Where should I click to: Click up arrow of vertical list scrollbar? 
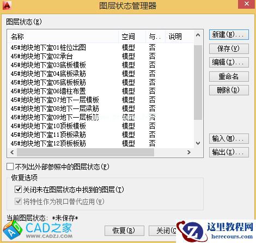point(198,35)
